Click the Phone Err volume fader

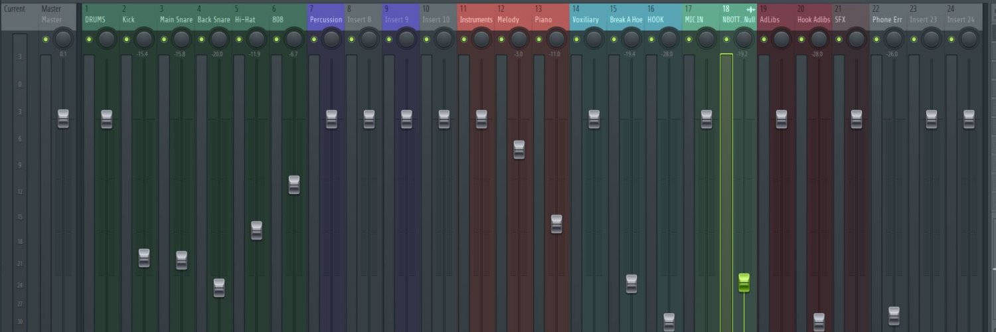(x=894, y=316)
